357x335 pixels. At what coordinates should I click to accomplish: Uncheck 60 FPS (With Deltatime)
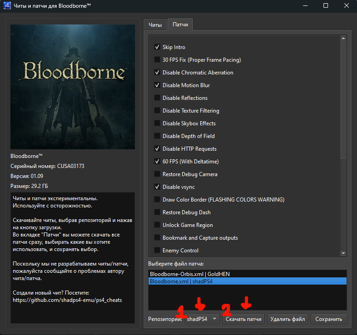pyautogui.click(x=157, y=162)
